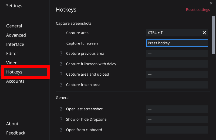The width and height of the screenshot is (216, 140).
Task: Click the Reset settings link
Action: tap(198, 10)
